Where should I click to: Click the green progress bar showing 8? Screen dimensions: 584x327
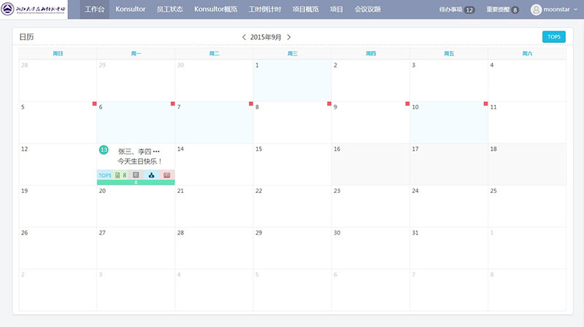(136, 182)
